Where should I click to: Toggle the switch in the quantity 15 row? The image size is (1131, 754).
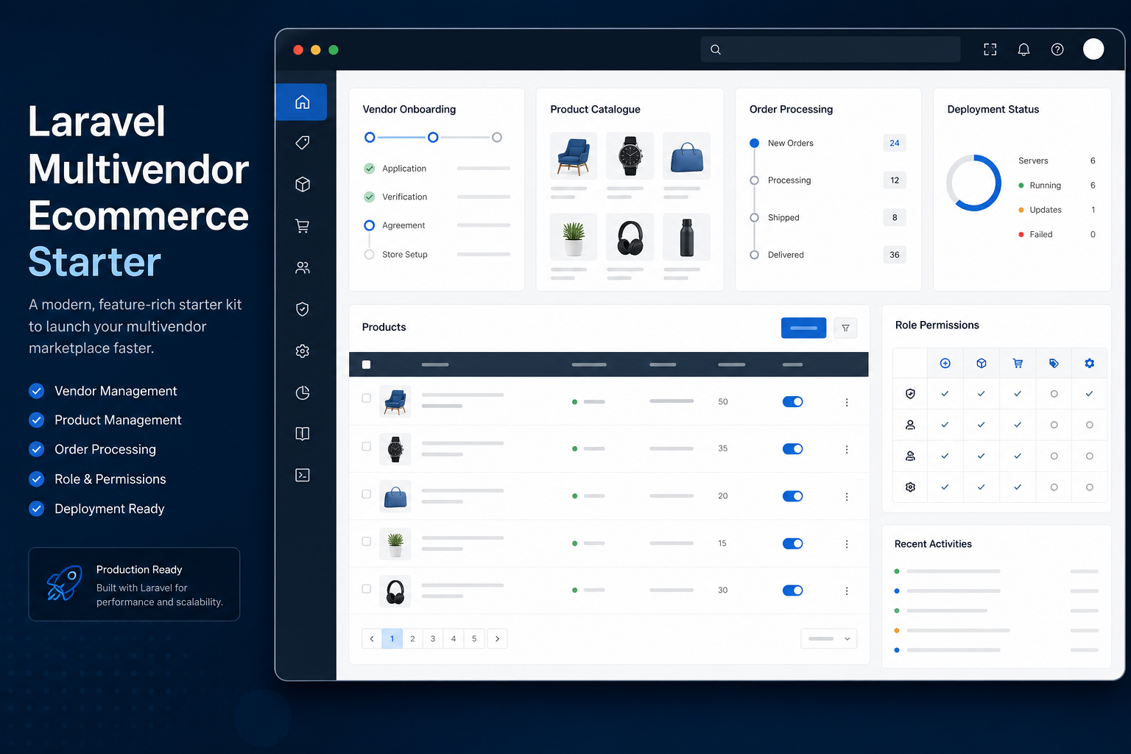(x=792, y=543)
